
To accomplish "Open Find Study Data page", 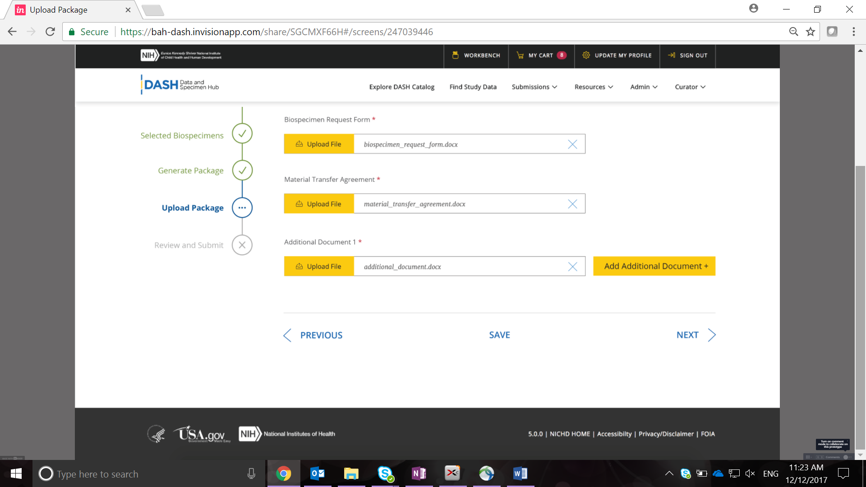I will coord(473,87).
